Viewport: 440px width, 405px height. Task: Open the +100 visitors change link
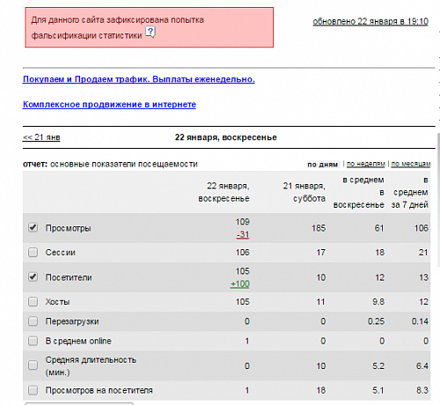240,284
